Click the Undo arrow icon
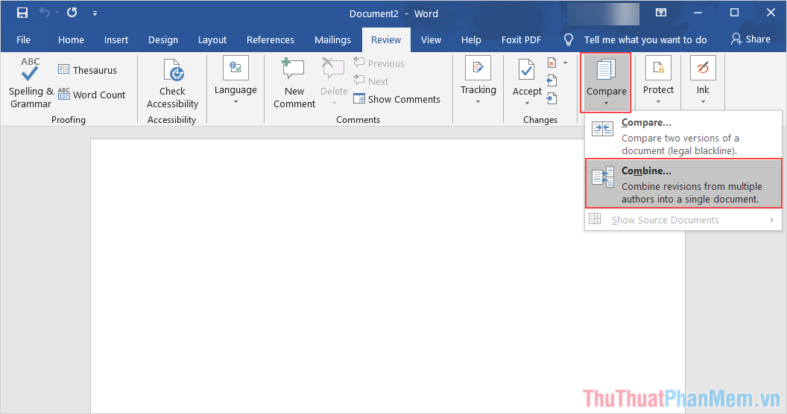The width and height of the screenshot is (787, 414). pos(45,13)
